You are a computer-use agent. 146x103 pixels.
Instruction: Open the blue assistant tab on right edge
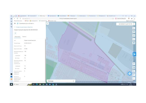(x=134, y=54)
